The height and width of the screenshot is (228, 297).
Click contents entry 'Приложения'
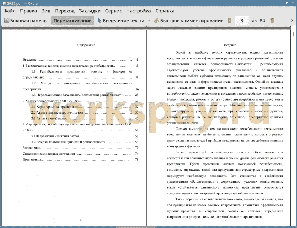point(81,160)
